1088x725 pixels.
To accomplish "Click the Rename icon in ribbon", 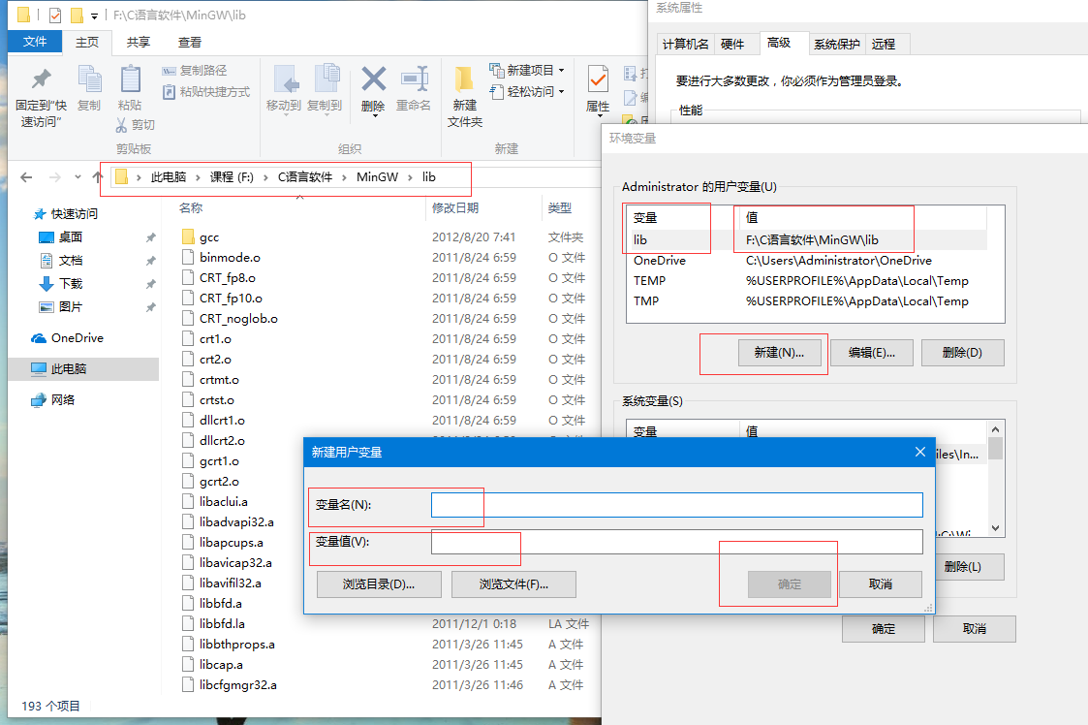I will click(x=414, y=79).
